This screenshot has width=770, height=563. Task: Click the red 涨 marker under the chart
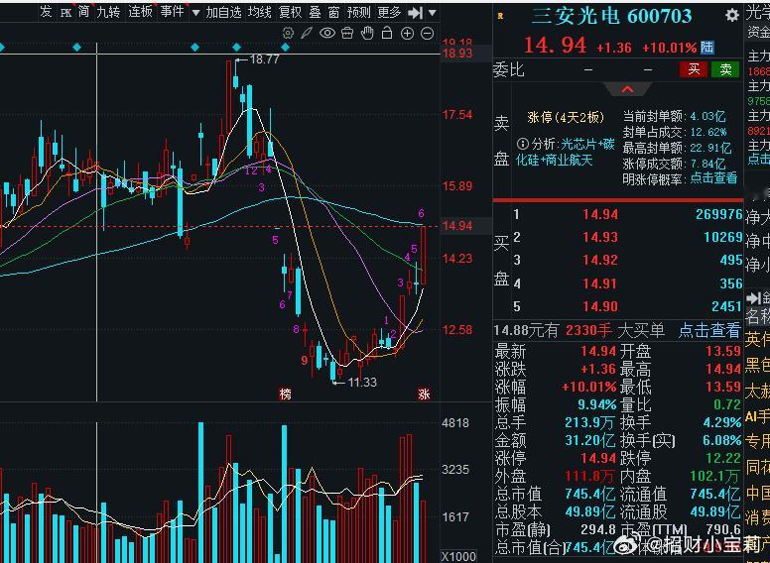tap(424, 394)
